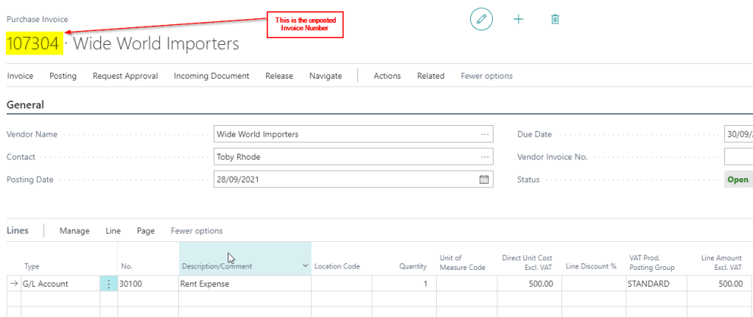
Task: Click the plus icon to create new invoice
Action: (518, 19)
